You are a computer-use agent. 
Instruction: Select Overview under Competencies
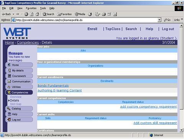tap(16, 97)
